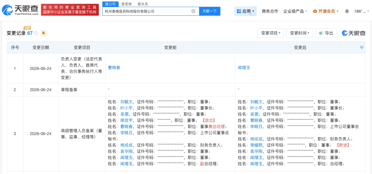
Task: Click the red government fund banner
Action: (70, 10)
